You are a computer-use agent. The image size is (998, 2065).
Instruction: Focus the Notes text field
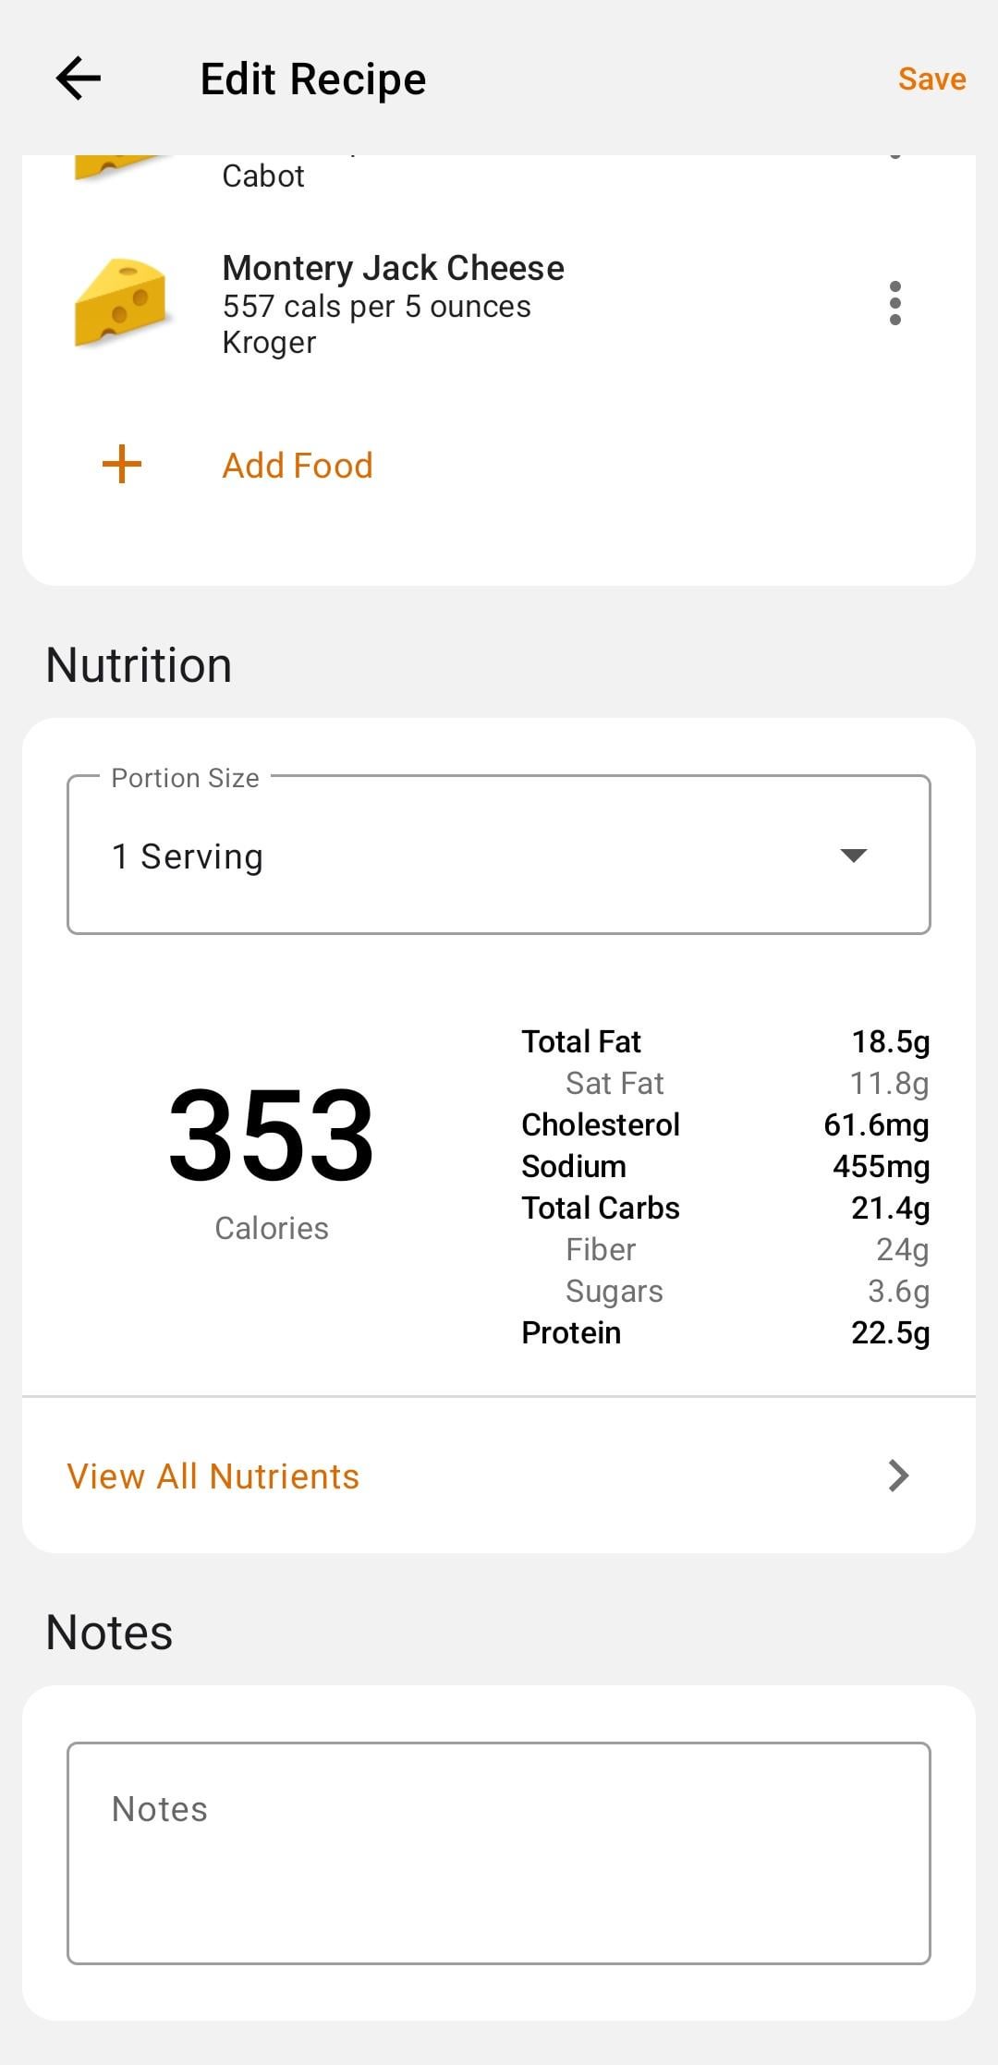coord(498,1852)
